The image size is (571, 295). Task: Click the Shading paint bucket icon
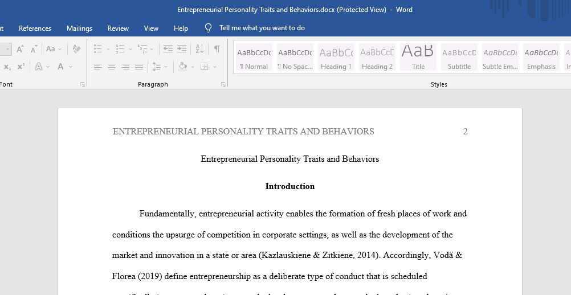tap(183, 67)
